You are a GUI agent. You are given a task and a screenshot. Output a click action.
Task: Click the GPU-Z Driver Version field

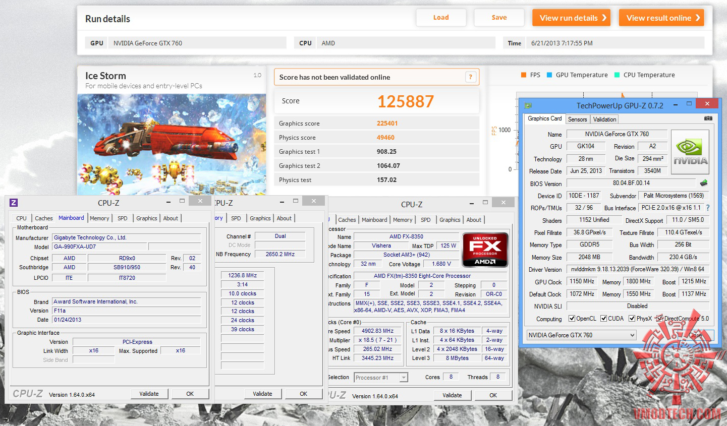(x=638, y=269)
